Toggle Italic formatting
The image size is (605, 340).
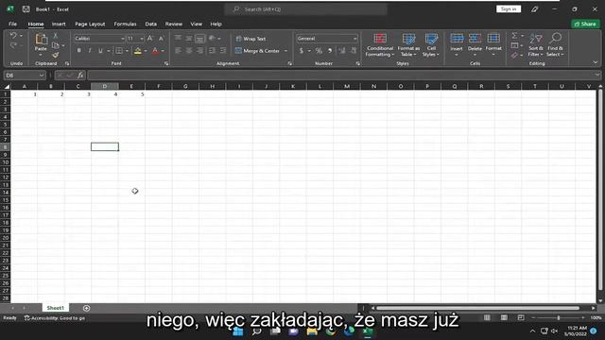coord(90,50)
